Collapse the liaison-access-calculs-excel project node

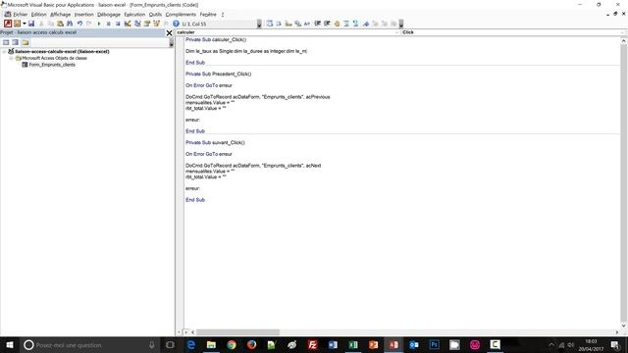[4, 51]
